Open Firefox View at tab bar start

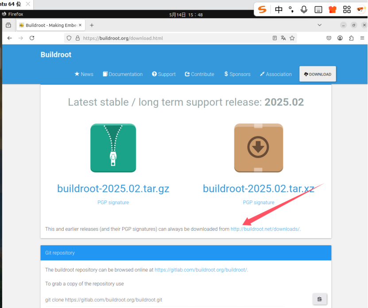[8, 25]
